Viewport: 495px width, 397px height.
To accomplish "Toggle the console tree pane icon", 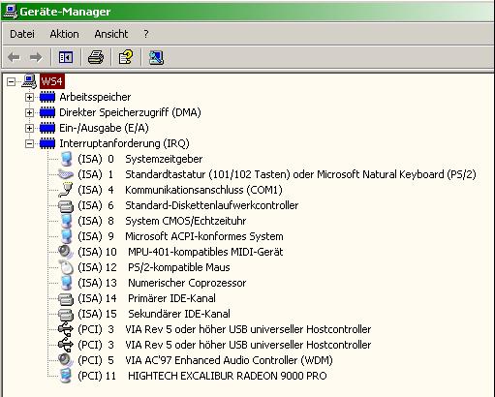I will (x=66, y=58).
